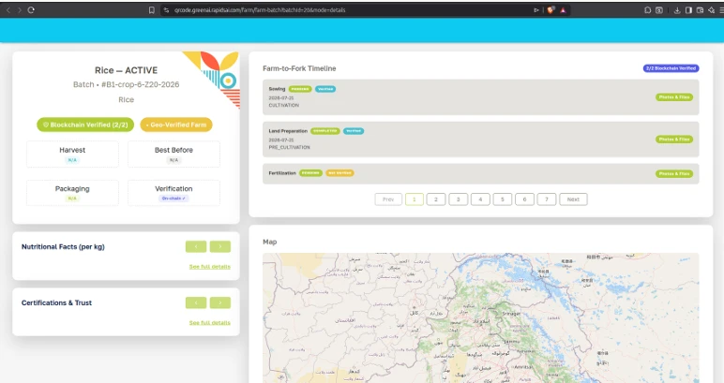Go back with the browser back arrow

(8, 9)
